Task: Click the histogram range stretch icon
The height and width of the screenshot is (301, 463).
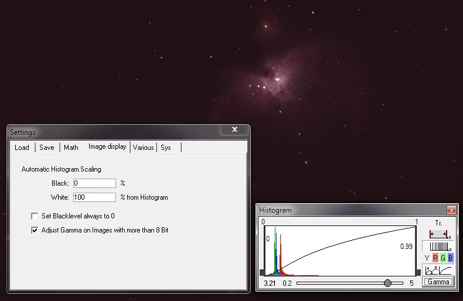Action: click(438, 234)
